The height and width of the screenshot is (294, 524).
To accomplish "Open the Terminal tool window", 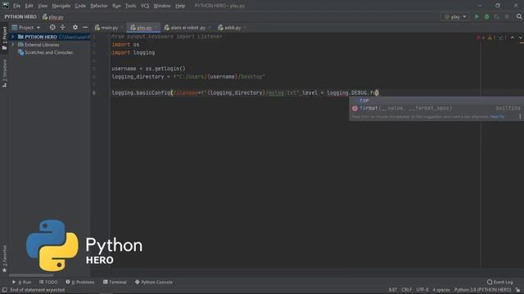I will (x=115, y=282).
